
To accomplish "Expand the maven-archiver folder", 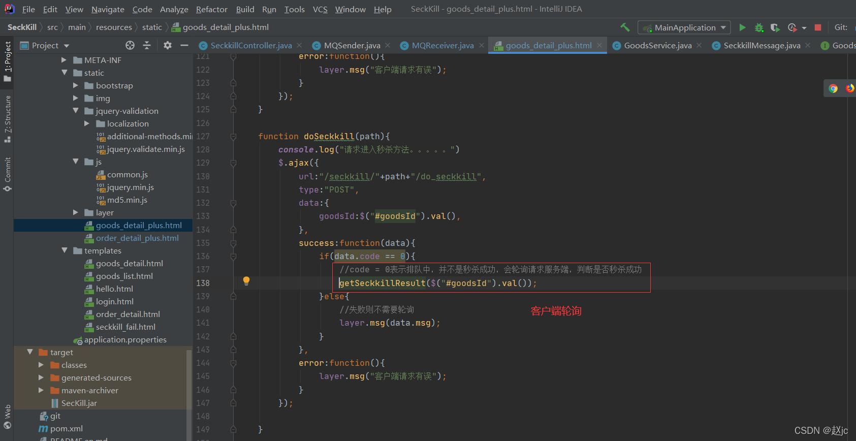I will [41, 390].
